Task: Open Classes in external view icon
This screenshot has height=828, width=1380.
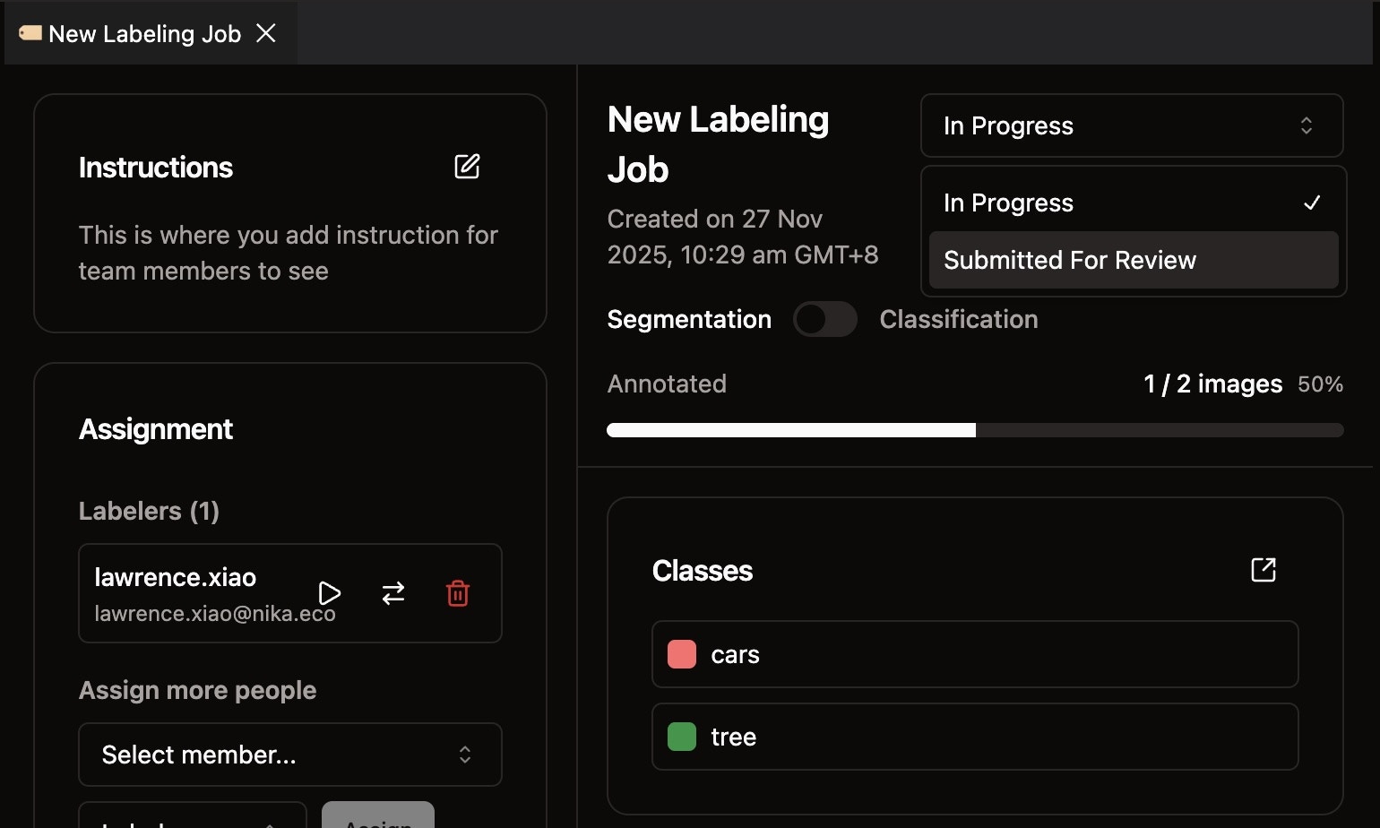Action: 1264,570
